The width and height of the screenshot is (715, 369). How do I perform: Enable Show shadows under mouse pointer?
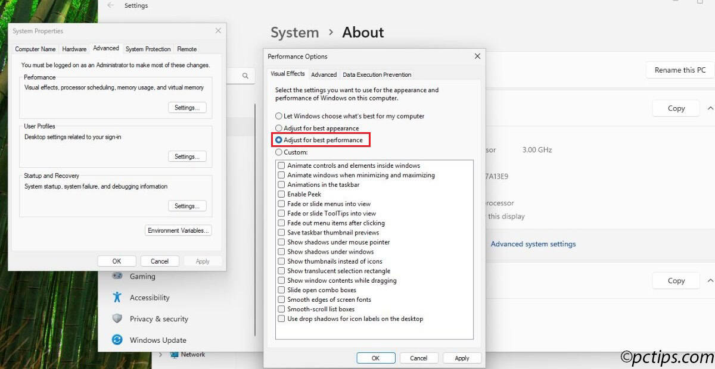[281, 242]
